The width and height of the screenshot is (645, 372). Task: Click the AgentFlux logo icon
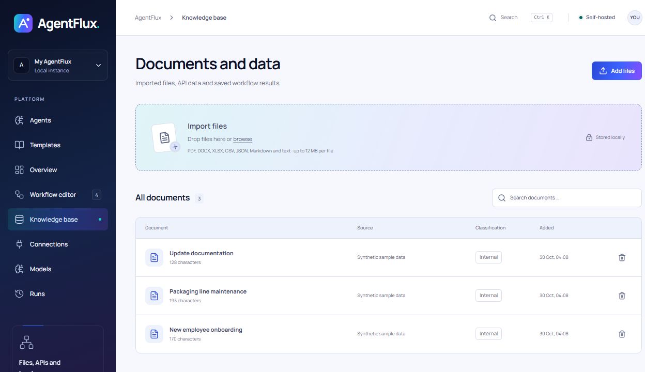pos(23,23)
